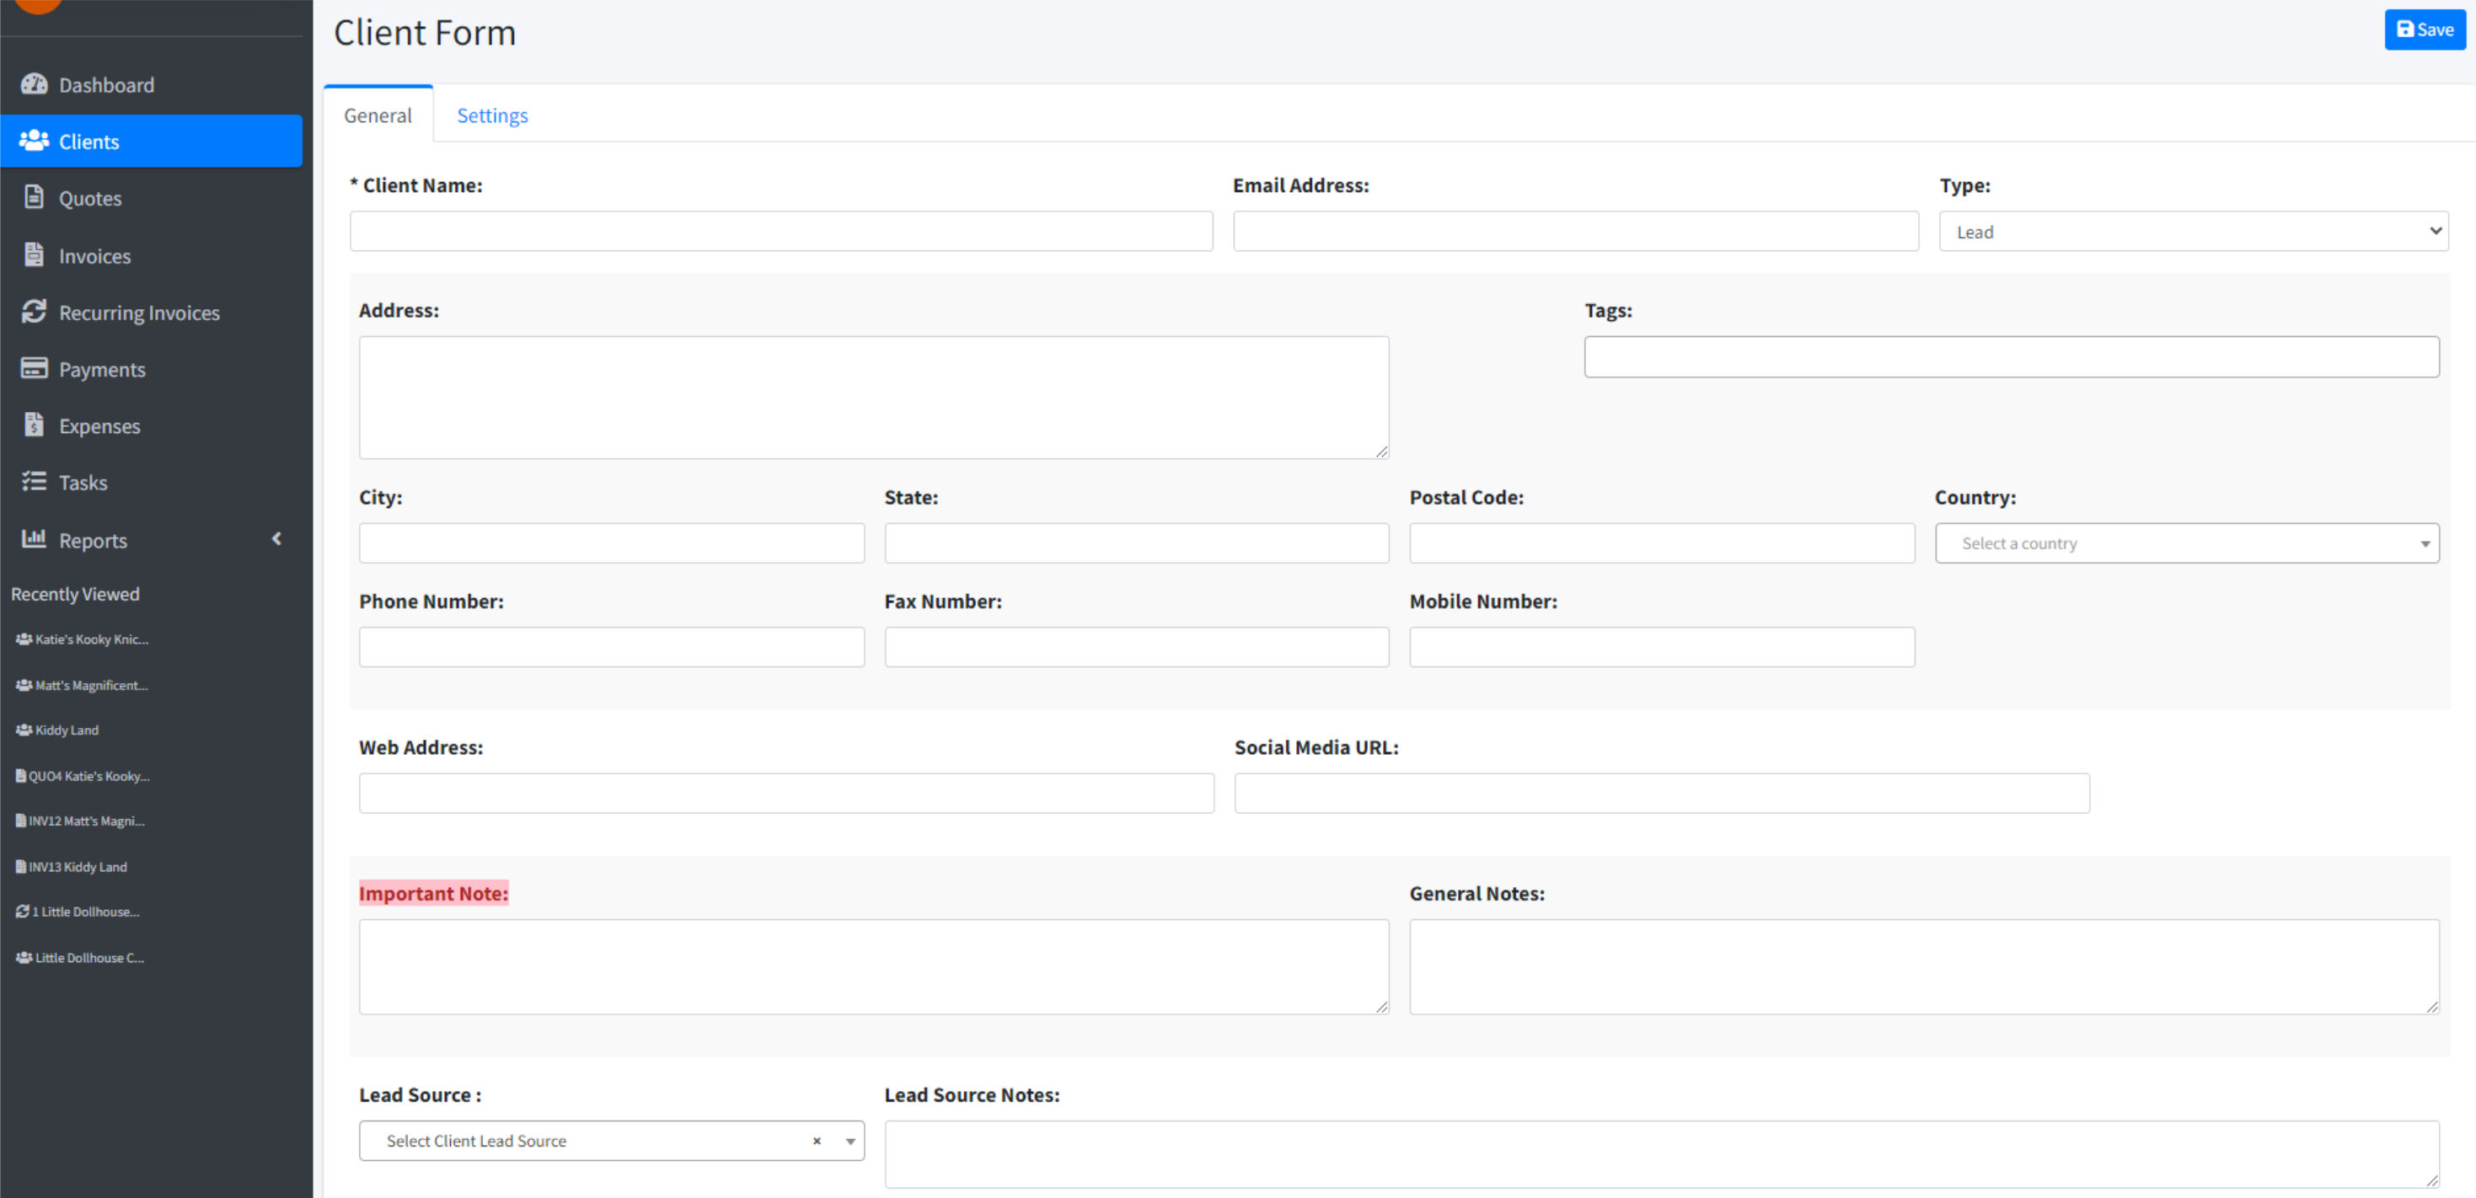This screenshot has width=2476, height=1198.
Task: Select the General tab
Action: pos(378,115)
